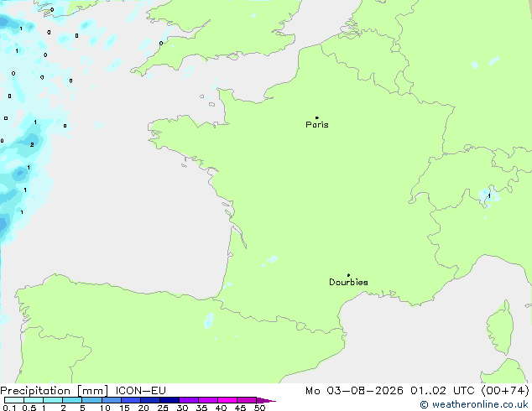Click the legend label '35'
This screenshot has height=411, width=532.
(x=201, y=408)
